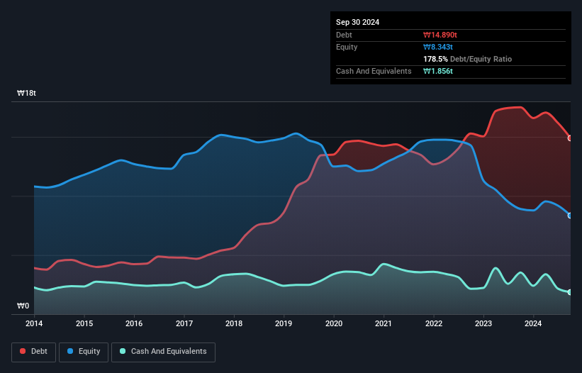Screen dimensions: 582x373
Task: Click the 2017 x-axis label
Action: coord(184,323)
